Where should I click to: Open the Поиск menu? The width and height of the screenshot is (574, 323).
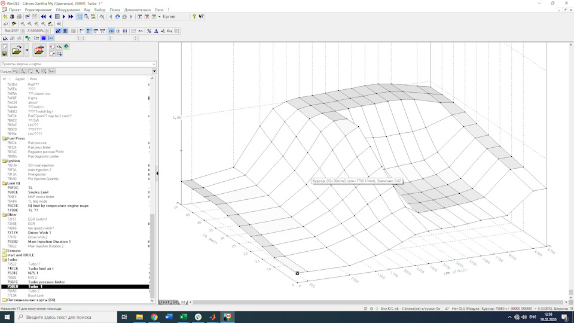pos(115,10)
